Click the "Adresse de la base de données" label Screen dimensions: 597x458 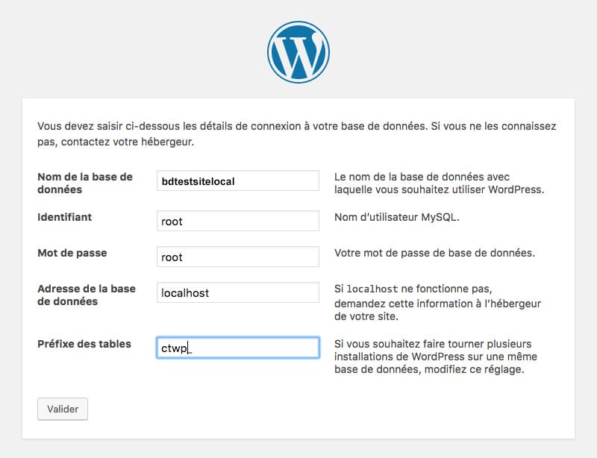coord(87,295)
